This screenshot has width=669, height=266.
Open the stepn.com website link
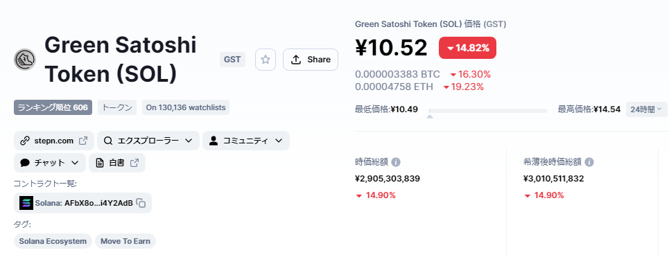click(x=53, y=141)
